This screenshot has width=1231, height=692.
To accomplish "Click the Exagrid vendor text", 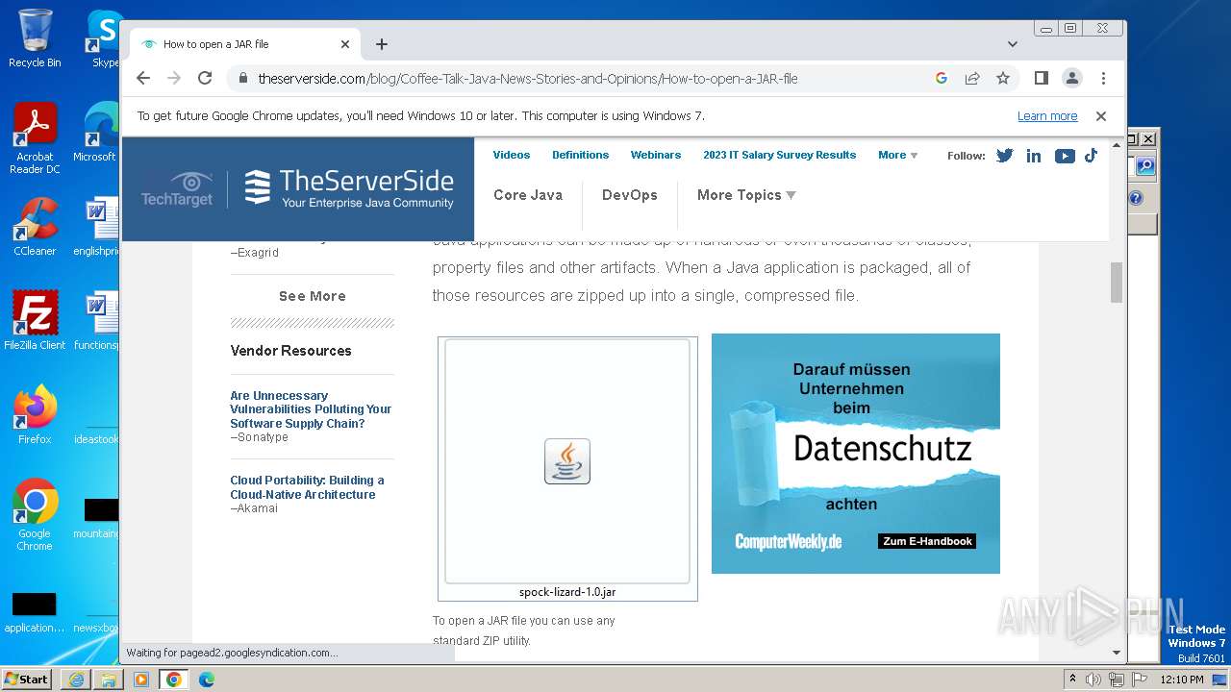I will (255, 253).
